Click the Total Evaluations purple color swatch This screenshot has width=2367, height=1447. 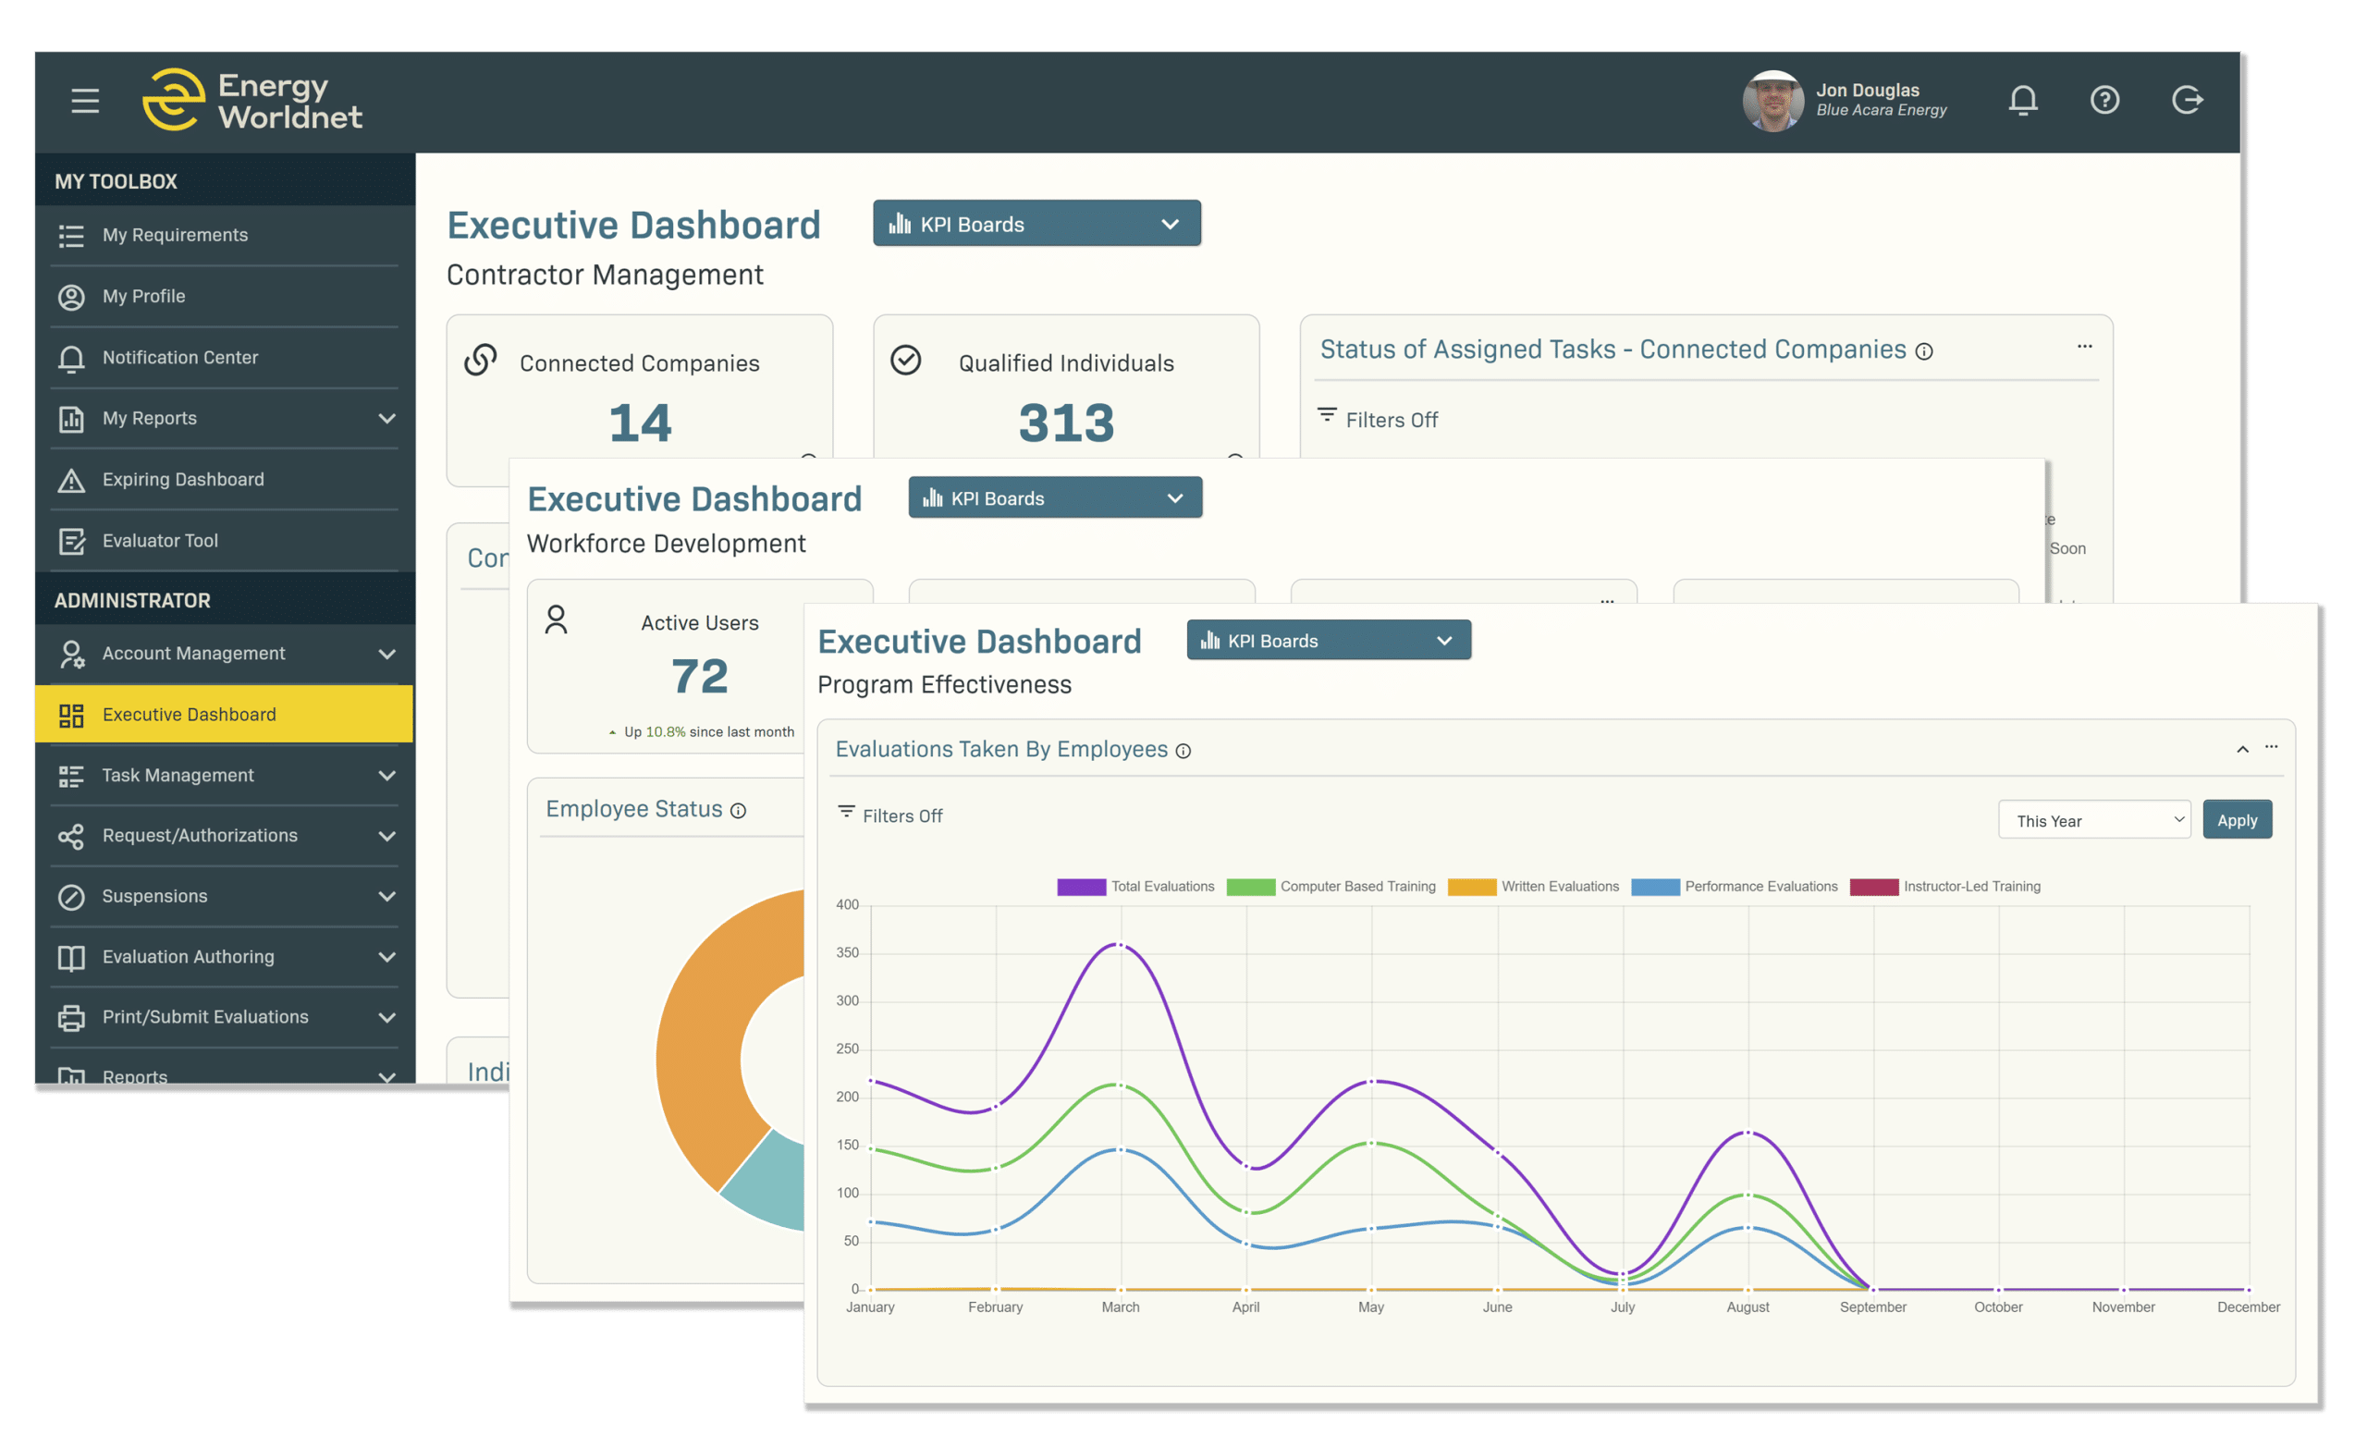tap(1080, 886)
